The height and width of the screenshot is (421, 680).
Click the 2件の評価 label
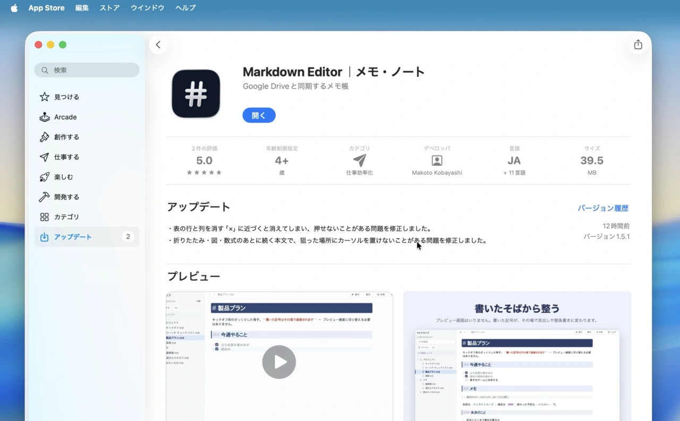pyautogui.click(x=205, y=149)
